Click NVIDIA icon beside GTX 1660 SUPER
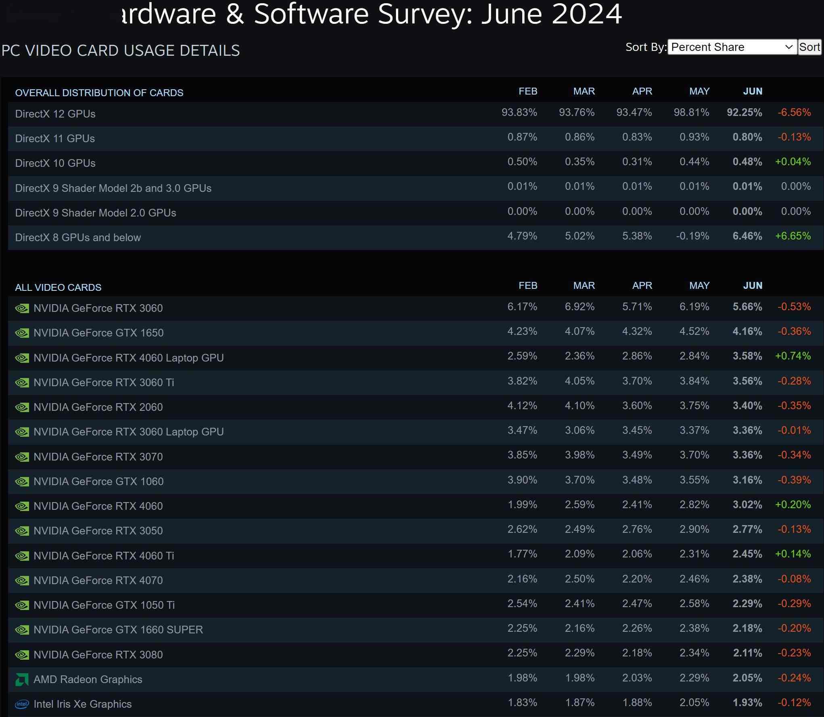824x717 pixels. tap(22, 630)
